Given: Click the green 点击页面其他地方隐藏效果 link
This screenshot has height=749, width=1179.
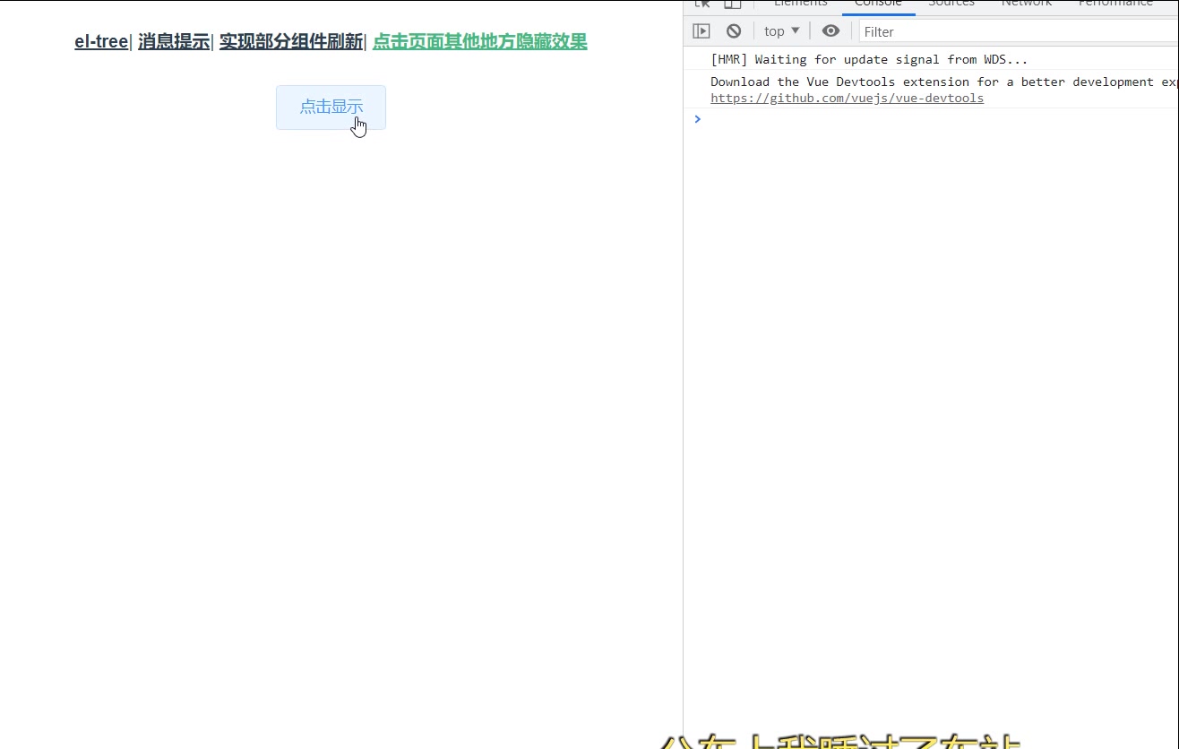Looking at the screenshot, I should (479, 42).
